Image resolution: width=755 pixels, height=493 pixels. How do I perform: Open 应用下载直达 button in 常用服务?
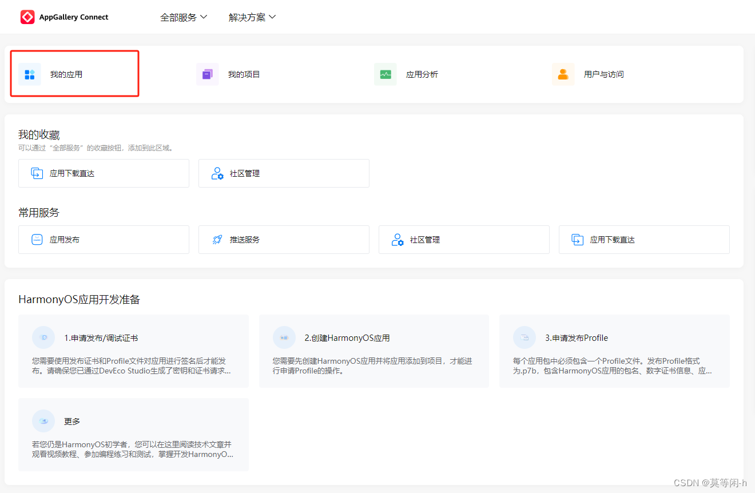point(644,240)
